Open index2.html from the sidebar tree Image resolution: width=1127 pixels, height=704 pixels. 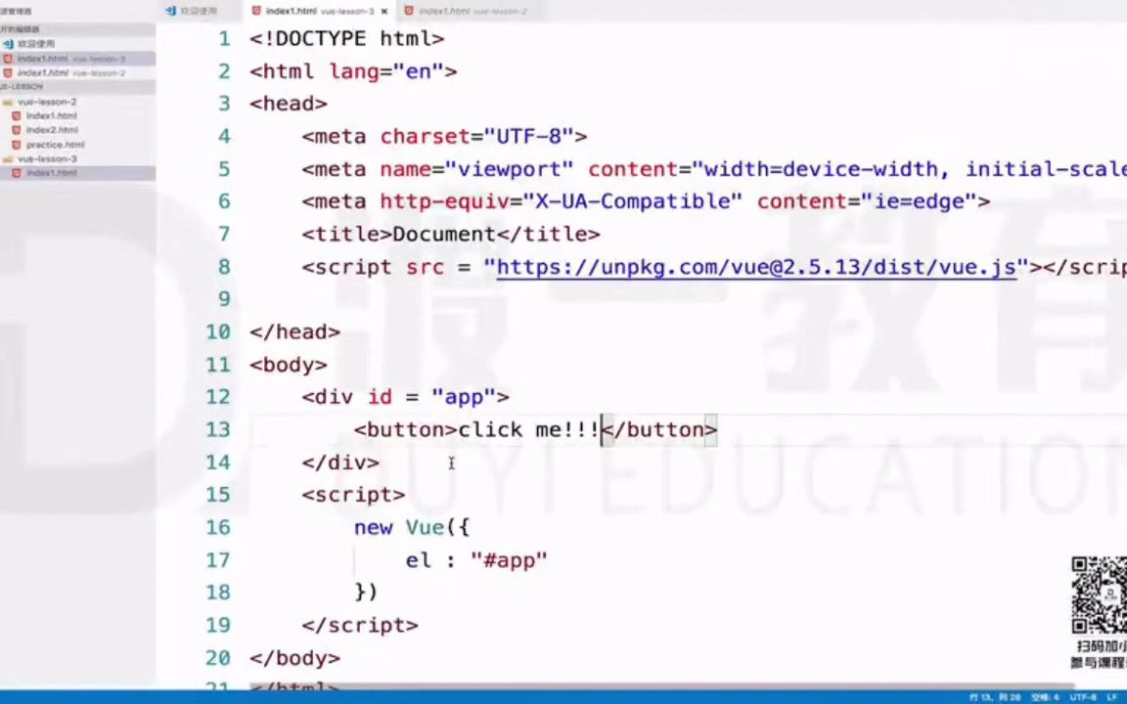52,129
